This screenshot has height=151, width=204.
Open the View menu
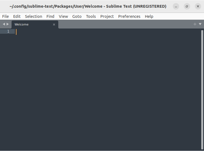[x=63, y=16]
